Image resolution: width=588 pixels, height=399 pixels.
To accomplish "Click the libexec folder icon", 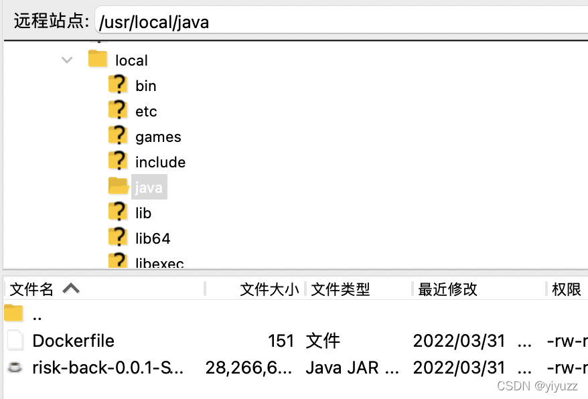I will click(x=117, y=261).
